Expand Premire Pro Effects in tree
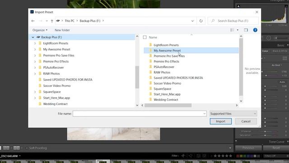289x163 pixels. click(35, 62)
